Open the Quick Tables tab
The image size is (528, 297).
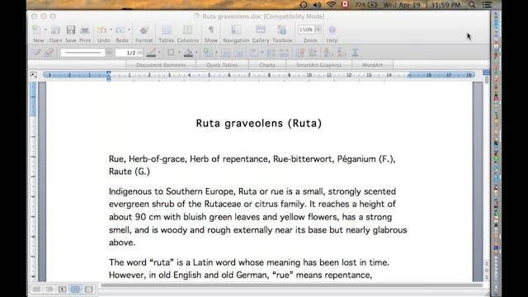(x=222, y=64)
